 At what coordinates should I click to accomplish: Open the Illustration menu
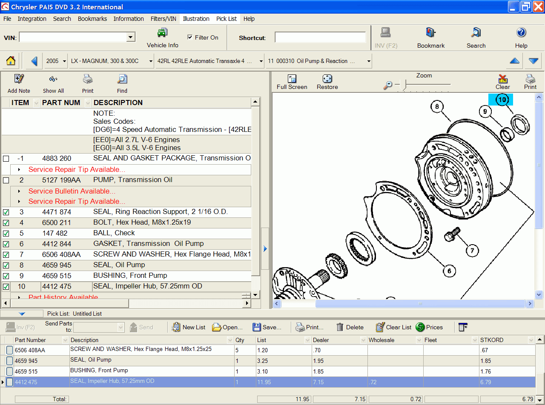[196, 19]
